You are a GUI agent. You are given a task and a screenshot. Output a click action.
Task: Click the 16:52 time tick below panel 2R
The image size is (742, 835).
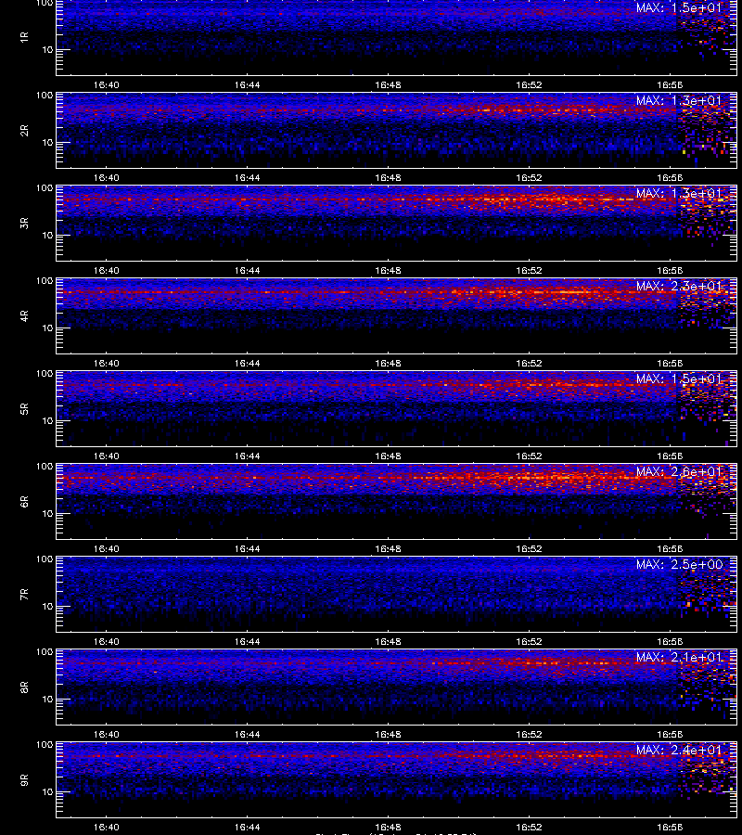pos(529,177)
